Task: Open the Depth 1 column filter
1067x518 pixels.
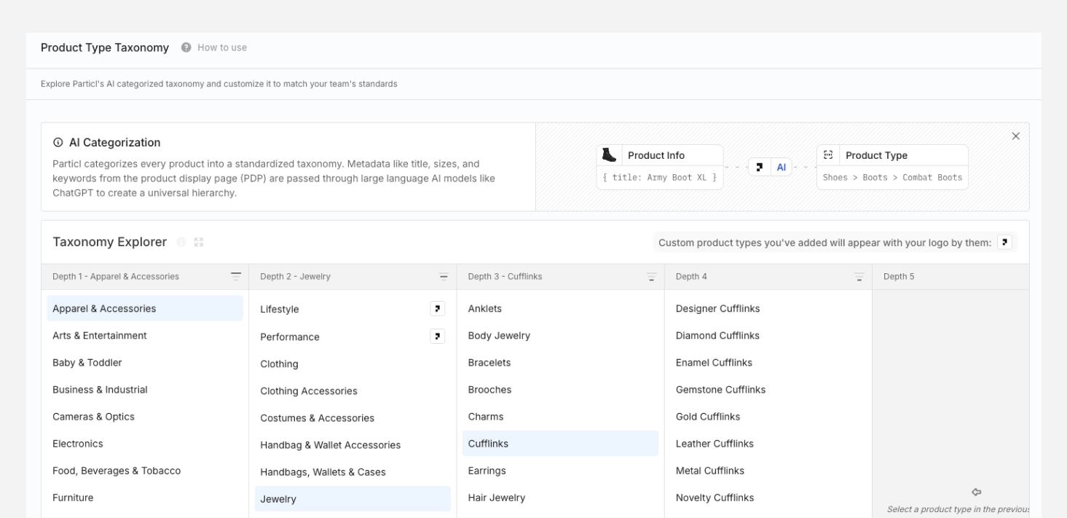Action: [235, 276]
